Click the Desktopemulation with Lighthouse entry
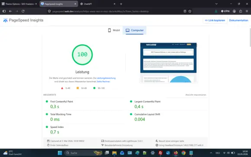Screen dimensions: 251x157 122,141
